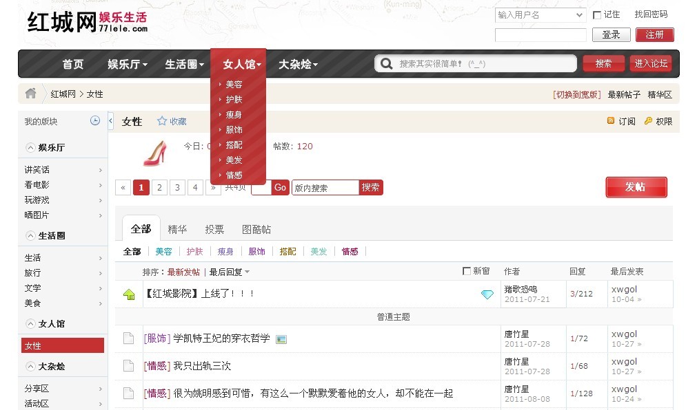Click the diamond icon on the 红城影院 thread

pos(487,294)
